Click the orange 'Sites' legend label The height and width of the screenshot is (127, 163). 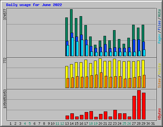point(159,83)
